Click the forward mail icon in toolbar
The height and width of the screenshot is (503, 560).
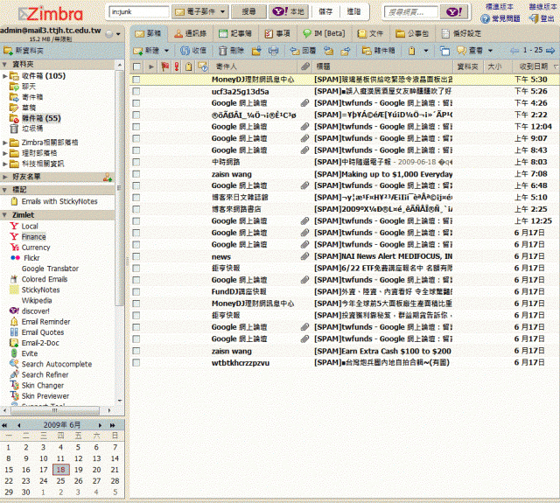pos(346,51)
